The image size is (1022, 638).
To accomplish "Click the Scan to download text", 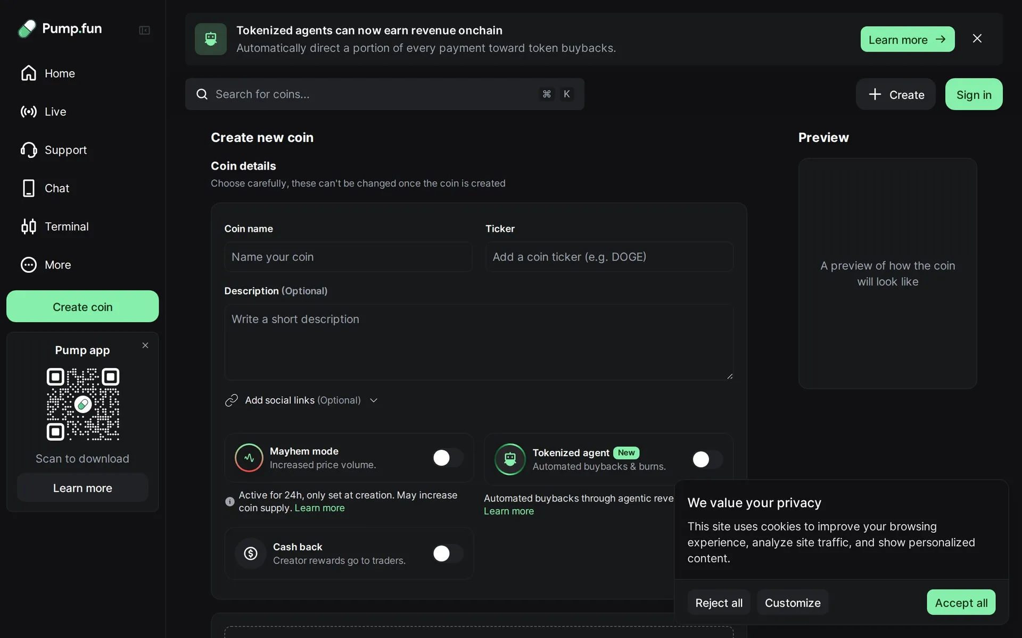I will (83, 459).
